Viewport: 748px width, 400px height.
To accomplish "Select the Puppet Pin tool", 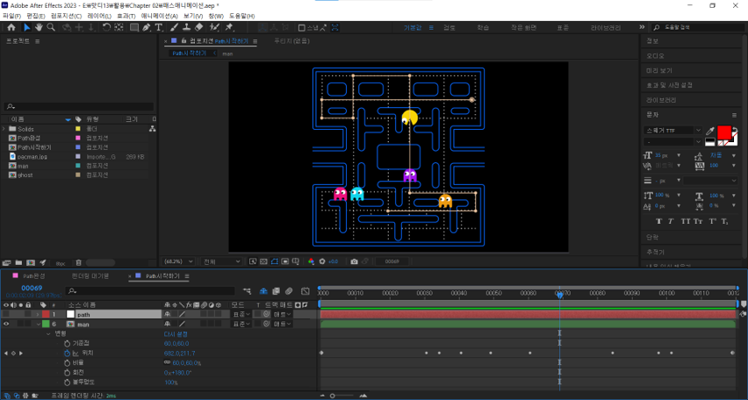I will pyautogui.click(x=229, y=28).
